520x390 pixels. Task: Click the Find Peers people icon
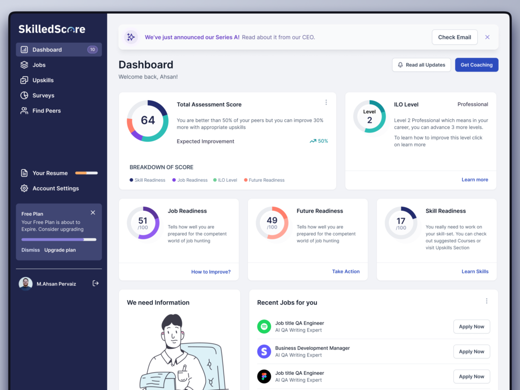[x=24, y=111]
